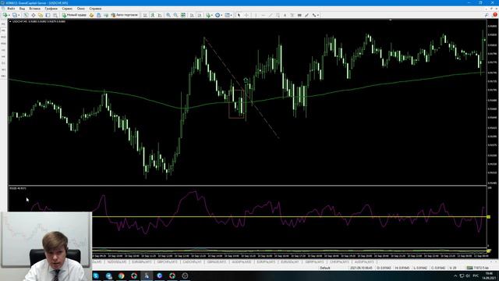
Task: Switch to the NZDUSD,M5 chart tab
Action: pyautogui.click(x=116, y=262)
